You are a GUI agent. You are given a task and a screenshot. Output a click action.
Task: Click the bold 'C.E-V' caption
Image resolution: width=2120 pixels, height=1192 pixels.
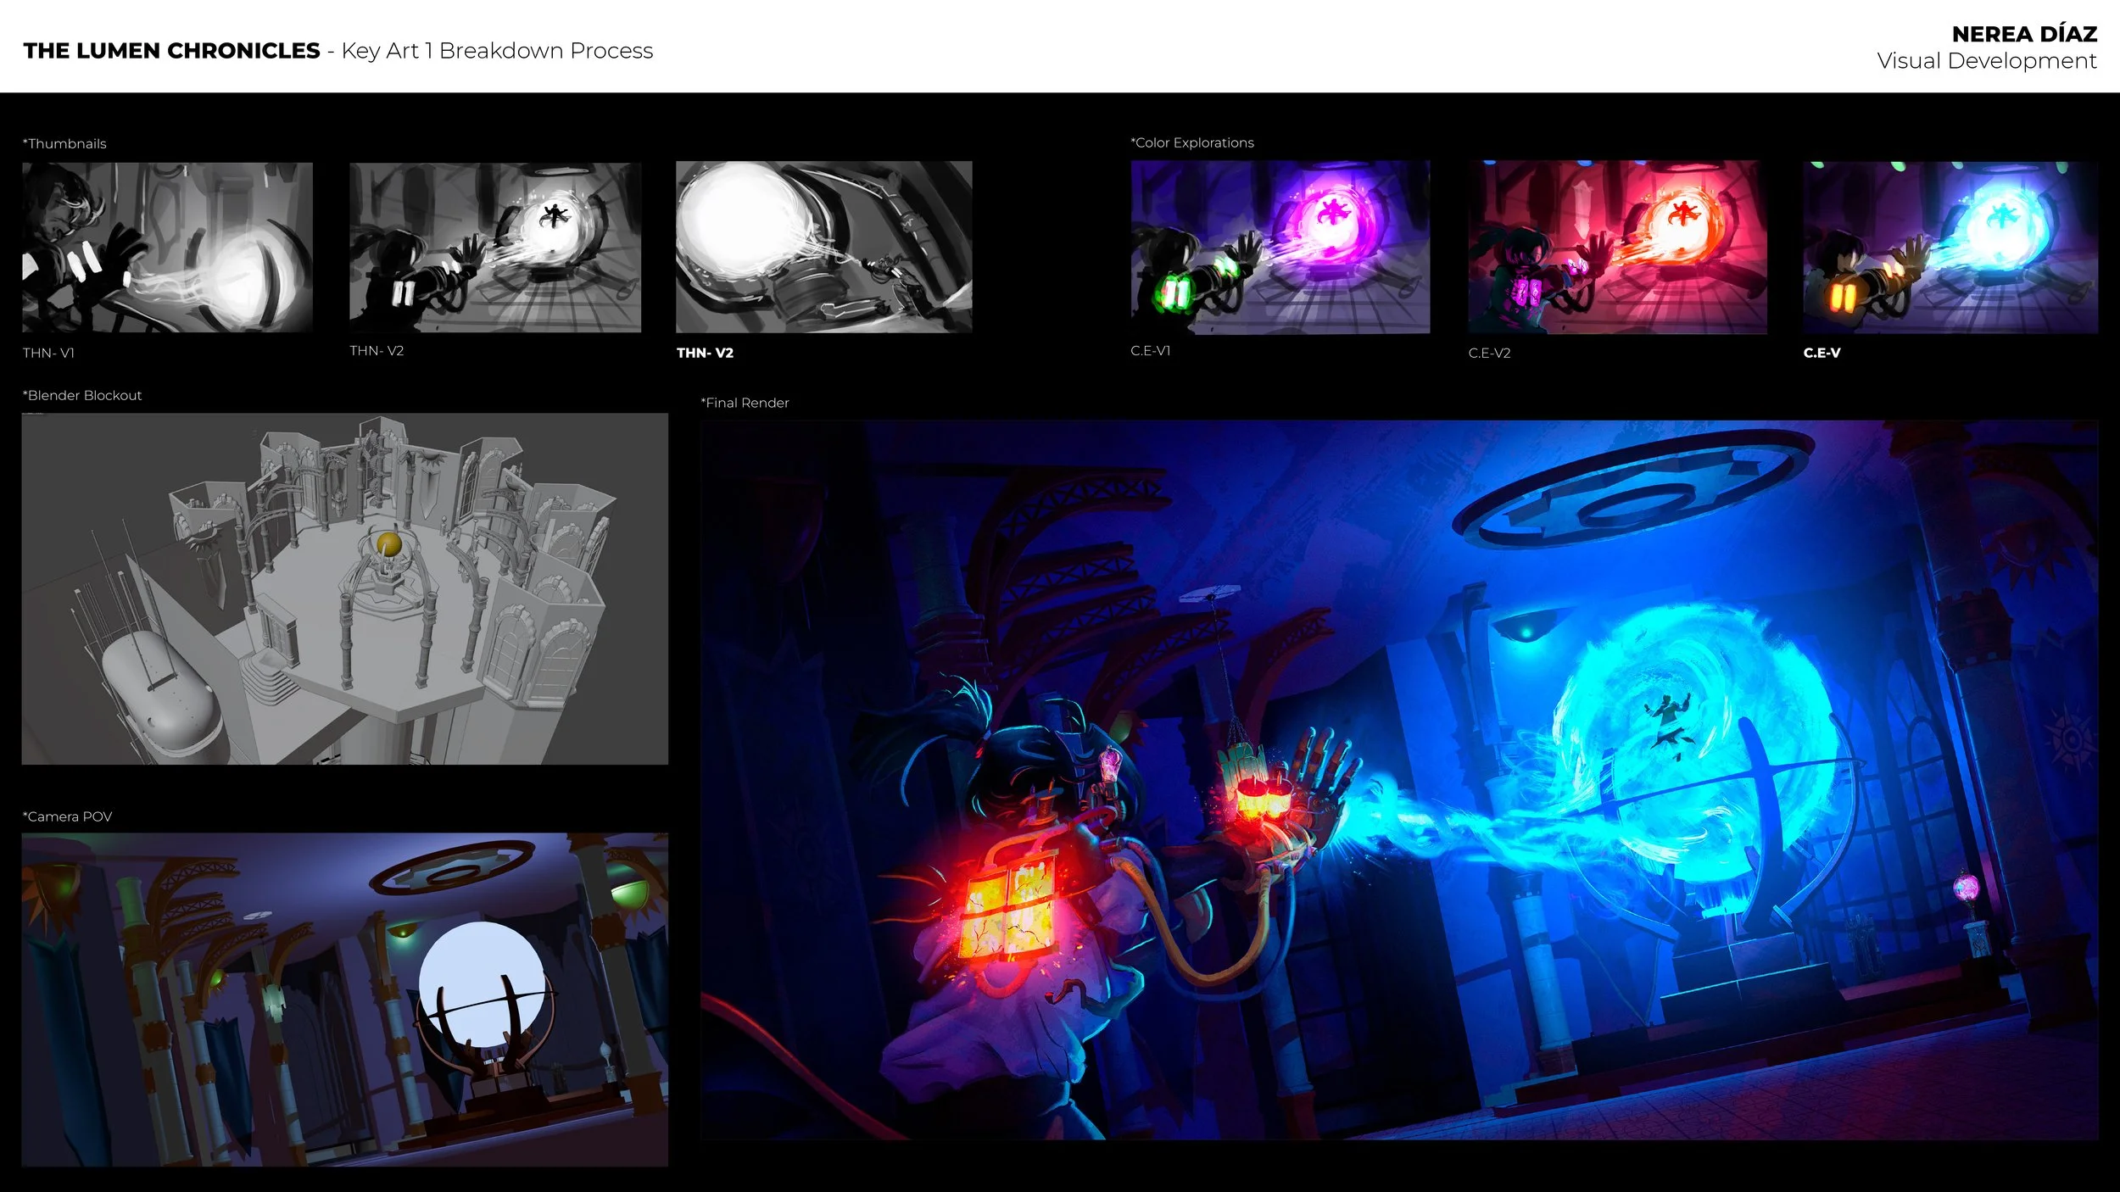pyautogui.click(x=1822, y=353)
